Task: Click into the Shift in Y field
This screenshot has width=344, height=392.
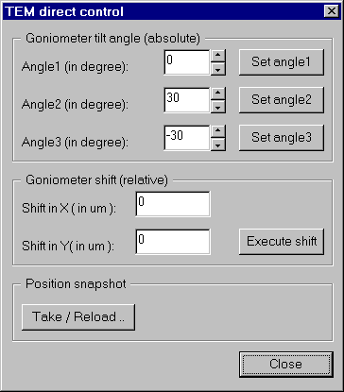Action: coord(173,242)
